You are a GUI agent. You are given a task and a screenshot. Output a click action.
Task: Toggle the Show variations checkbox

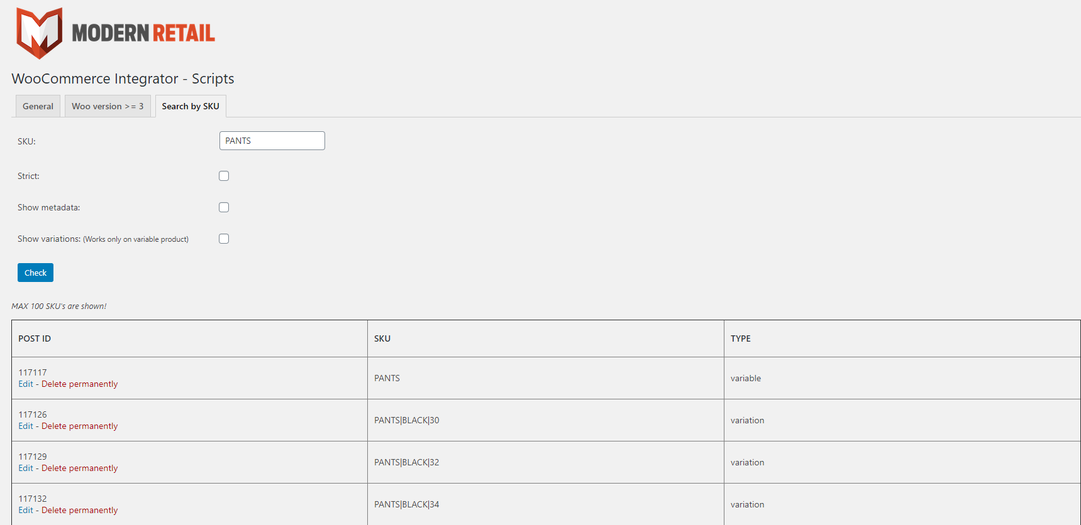pyautogui.click(x=224, y=239)
